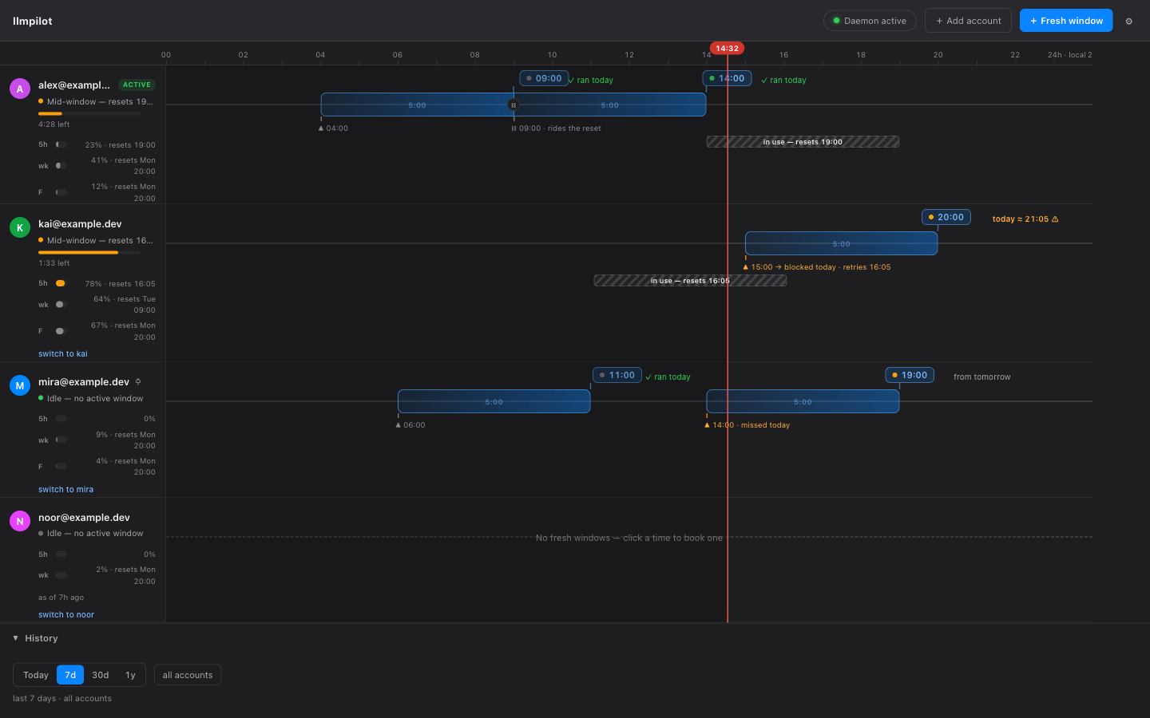
Task: Click kai's 20:00 schedule chip
Action: (946, 217)
